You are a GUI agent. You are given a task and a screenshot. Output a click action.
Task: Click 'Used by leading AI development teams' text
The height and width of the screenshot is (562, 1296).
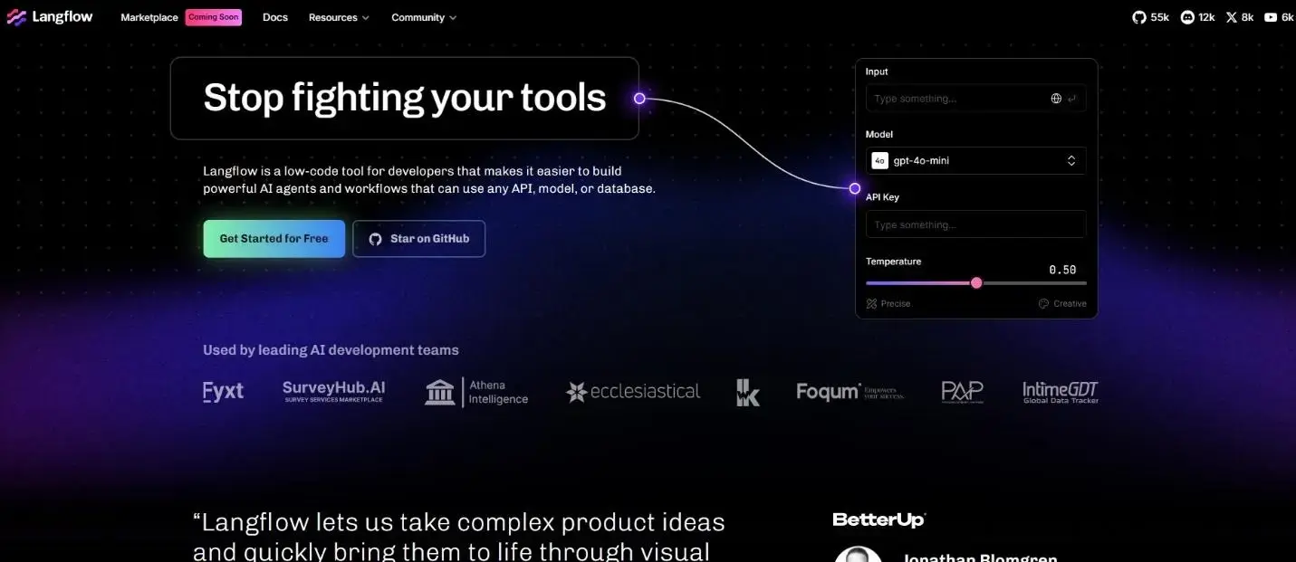[331, 350]
